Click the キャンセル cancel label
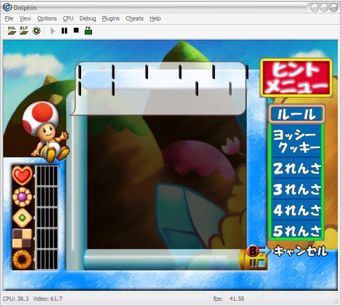Screen dimensions: 341x306 click(x=300, y=251)
